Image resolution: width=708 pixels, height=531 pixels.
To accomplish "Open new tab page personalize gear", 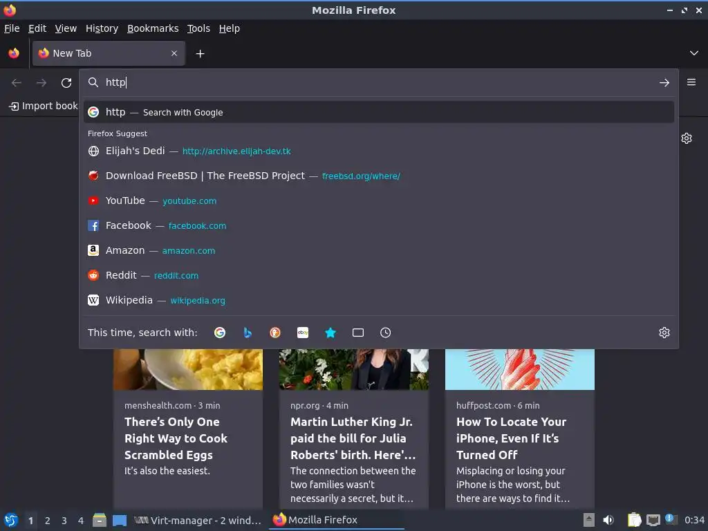I will (x=687, y=138).
